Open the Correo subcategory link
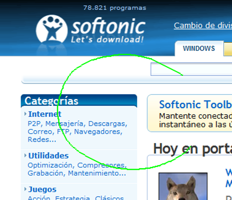232x200 pixels. click(x=40, y=132)
